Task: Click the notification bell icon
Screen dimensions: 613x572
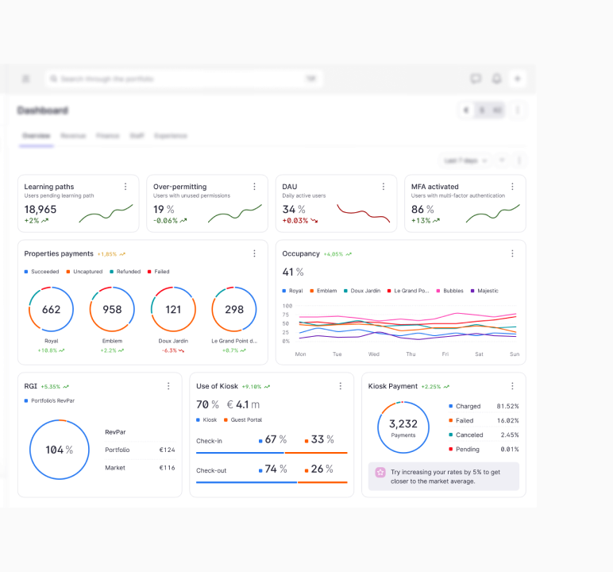Action: pyautogui.click(x=497, y=79)
